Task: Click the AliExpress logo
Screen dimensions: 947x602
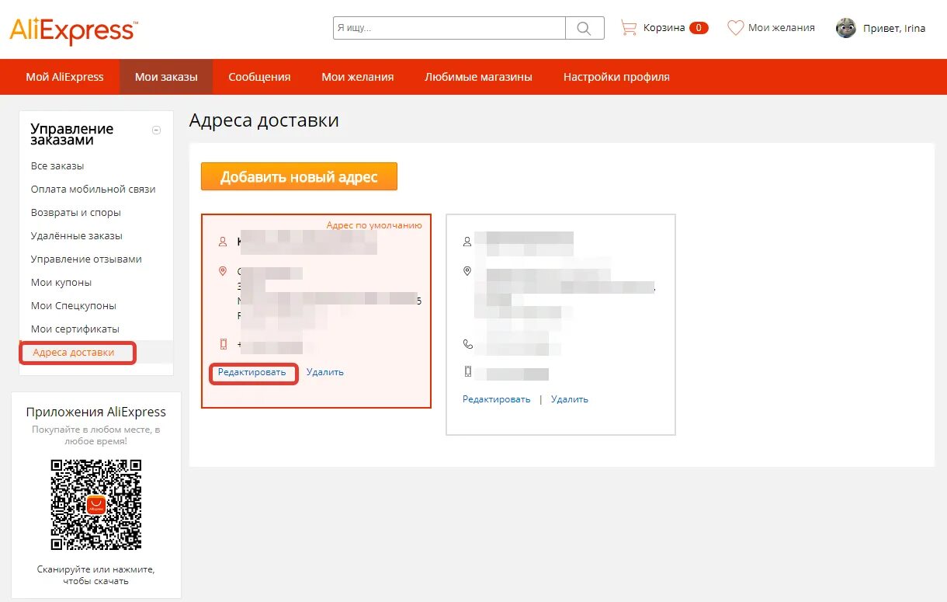Action: point(72,30)
